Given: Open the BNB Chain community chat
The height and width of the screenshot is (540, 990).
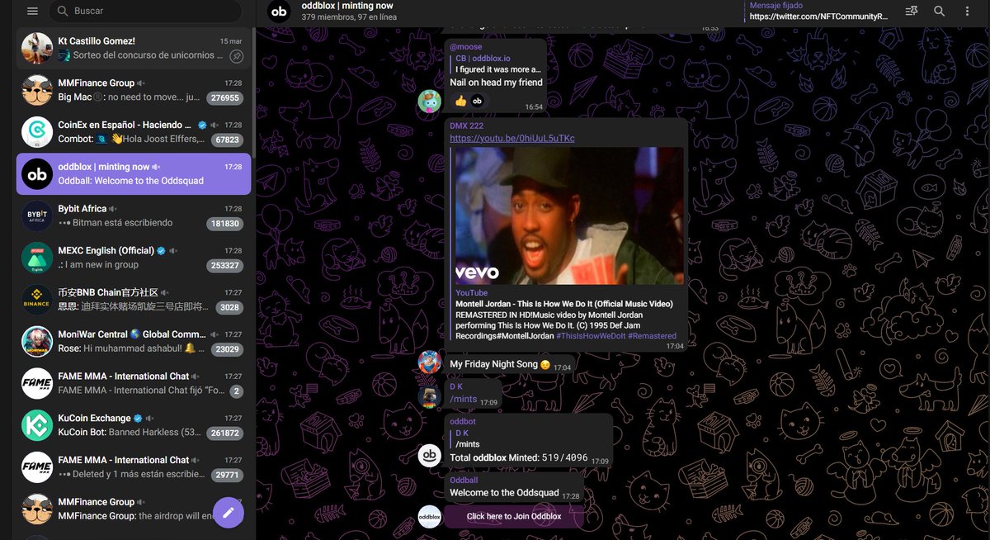Looking at the screenshot, I should coord(132,300).
